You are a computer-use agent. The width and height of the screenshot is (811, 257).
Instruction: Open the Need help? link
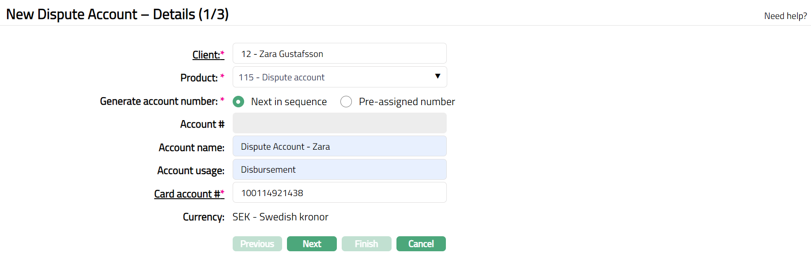click(785, 16)
